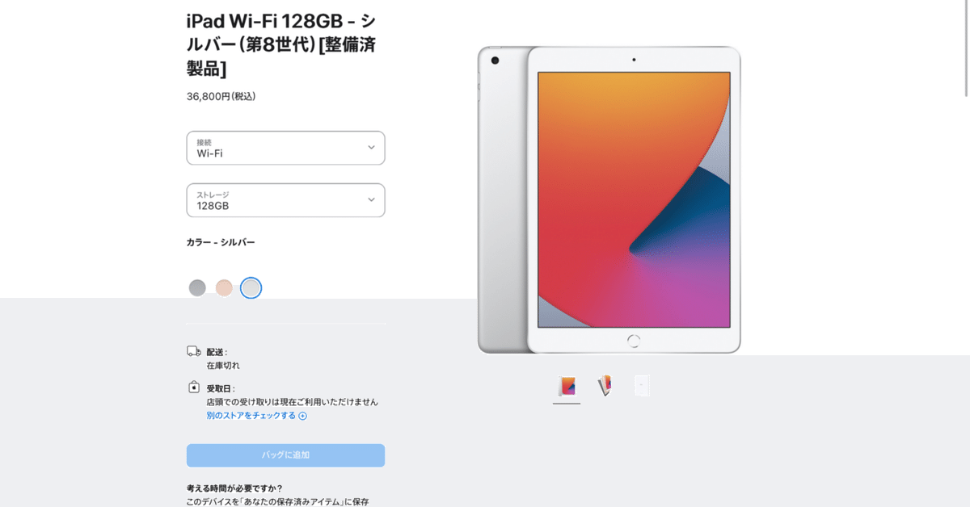
Task: Select the silver color option
Action: (251, 287)
